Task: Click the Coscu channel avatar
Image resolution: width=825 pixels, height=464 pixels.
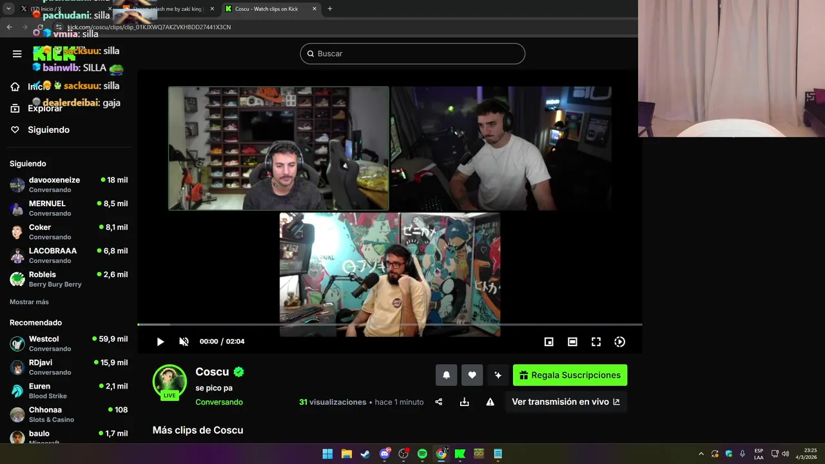Action: pos(170,381)
